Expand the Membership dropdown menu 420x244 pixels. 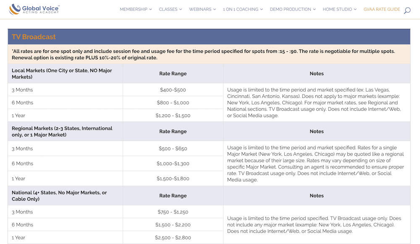pos(136,9)
